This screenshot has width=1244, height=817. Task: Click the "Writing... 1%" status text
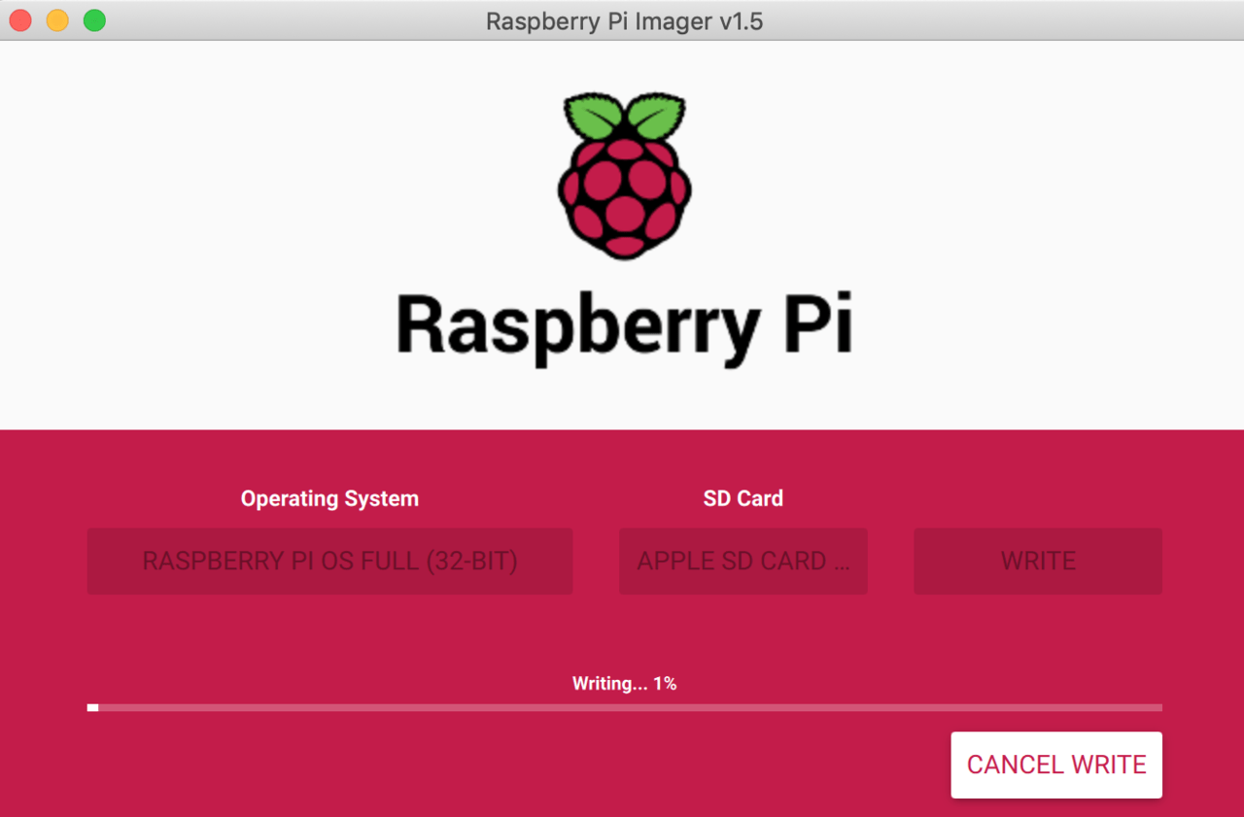624,684
